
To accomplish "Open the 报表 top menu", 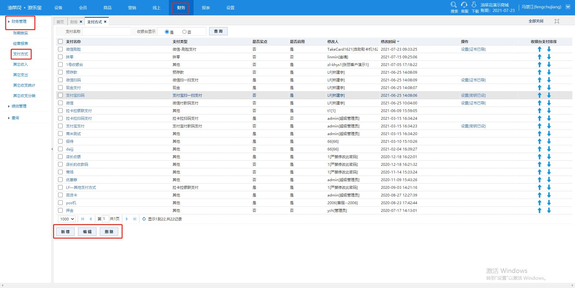I will [x=206, y=8].
